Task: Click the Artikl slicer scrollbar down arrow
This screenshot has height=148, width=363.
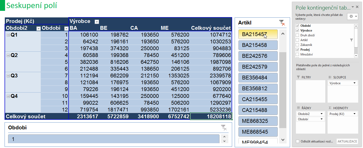Action: click(283, 140)
